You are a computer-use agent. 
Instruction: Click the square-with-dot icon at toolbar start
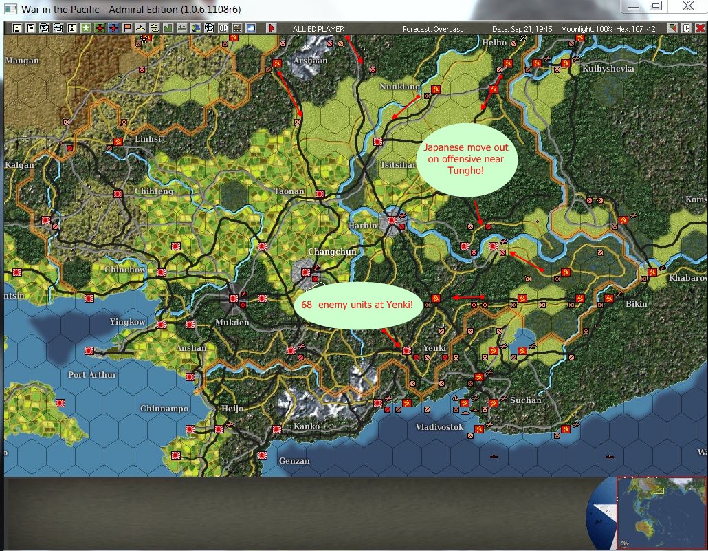click(x=16, y=28)
